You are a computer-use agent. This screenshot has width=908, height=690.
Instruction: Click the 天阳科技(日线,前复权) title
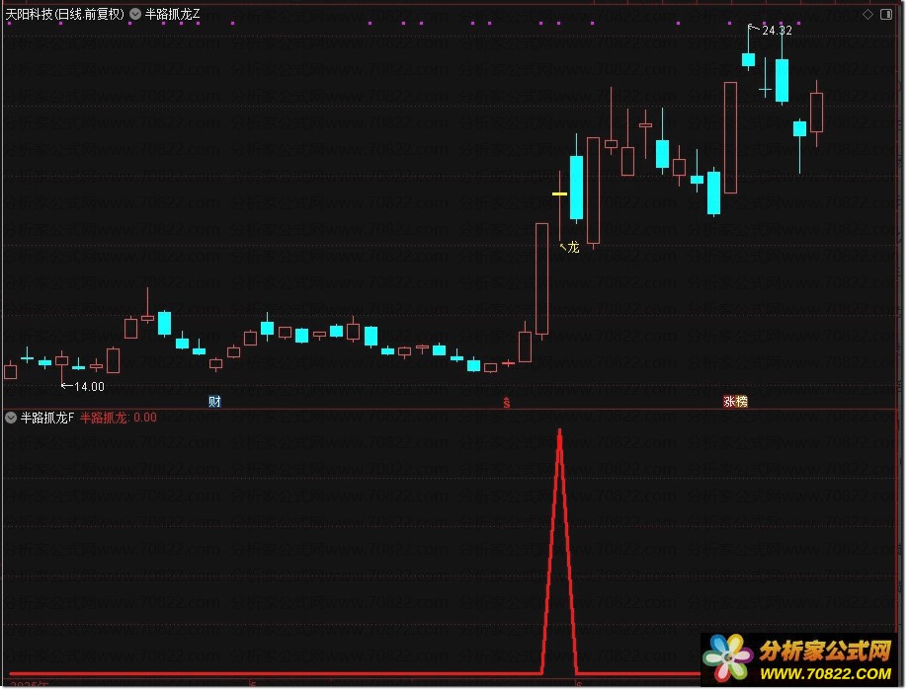point(65,14)
